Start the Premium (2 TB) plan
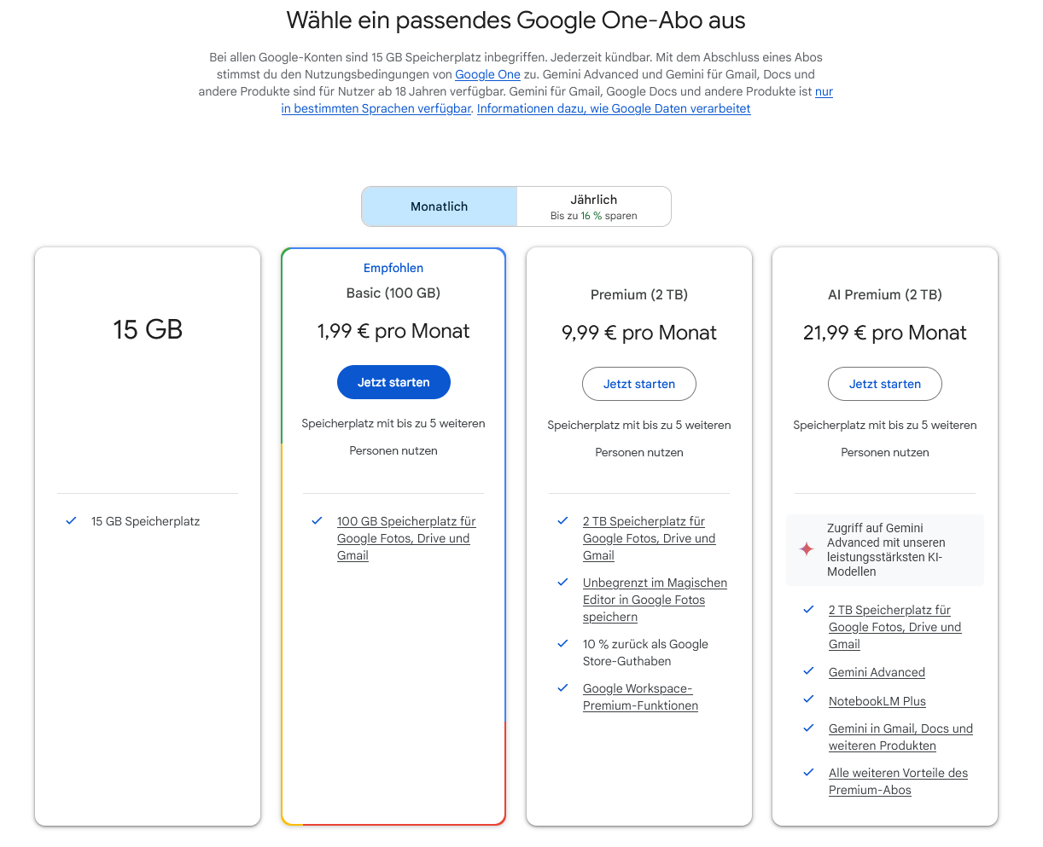 [x=639, y=384]
